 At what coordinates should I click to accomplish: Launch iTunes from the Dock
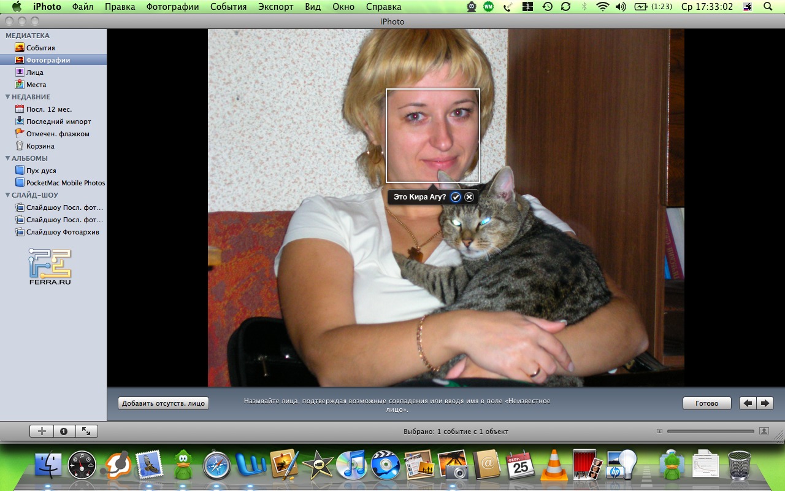point(352,465)
